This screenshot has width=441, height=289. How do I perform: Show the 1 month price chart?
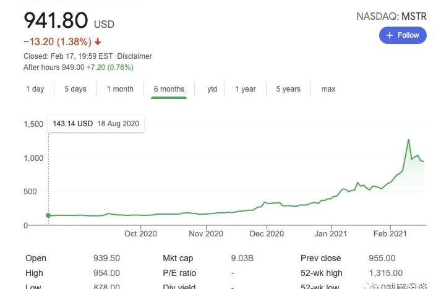(x=120, y=89)
